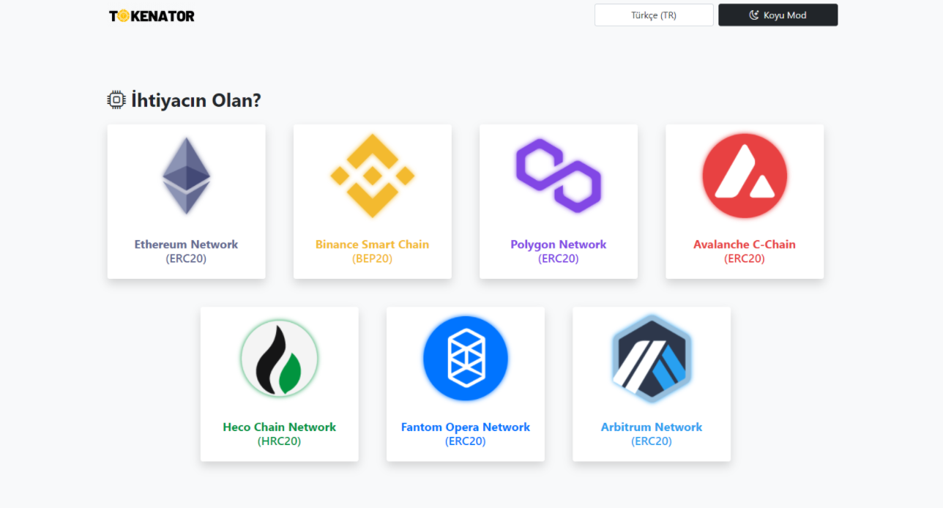The image size is (943, 508).
Task: Select Avalanche C-Chain label
Action: 745,244
